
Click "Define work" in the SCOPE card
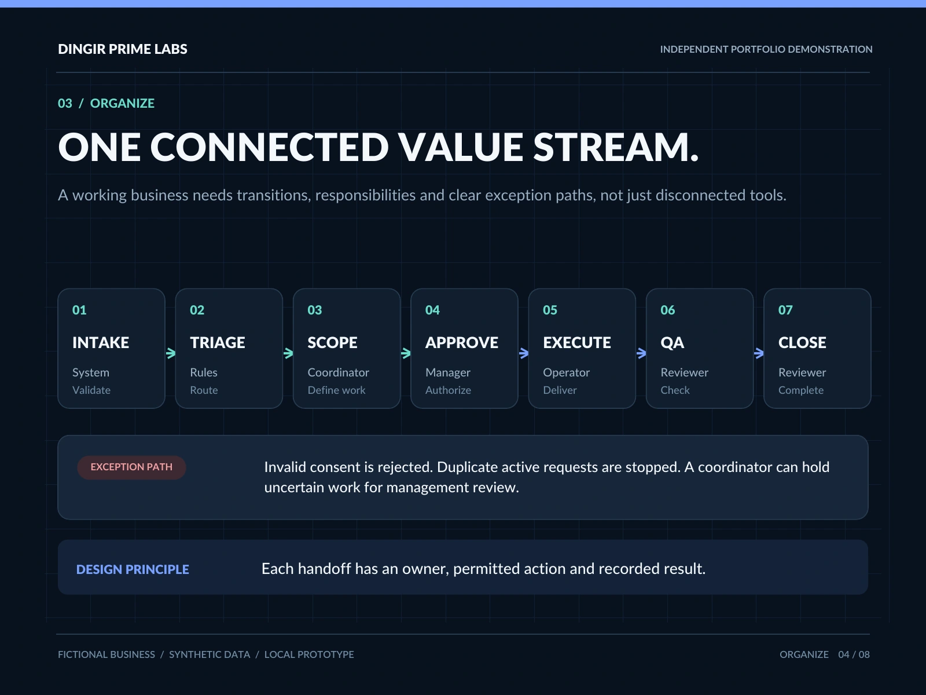(x=337, y=390)
